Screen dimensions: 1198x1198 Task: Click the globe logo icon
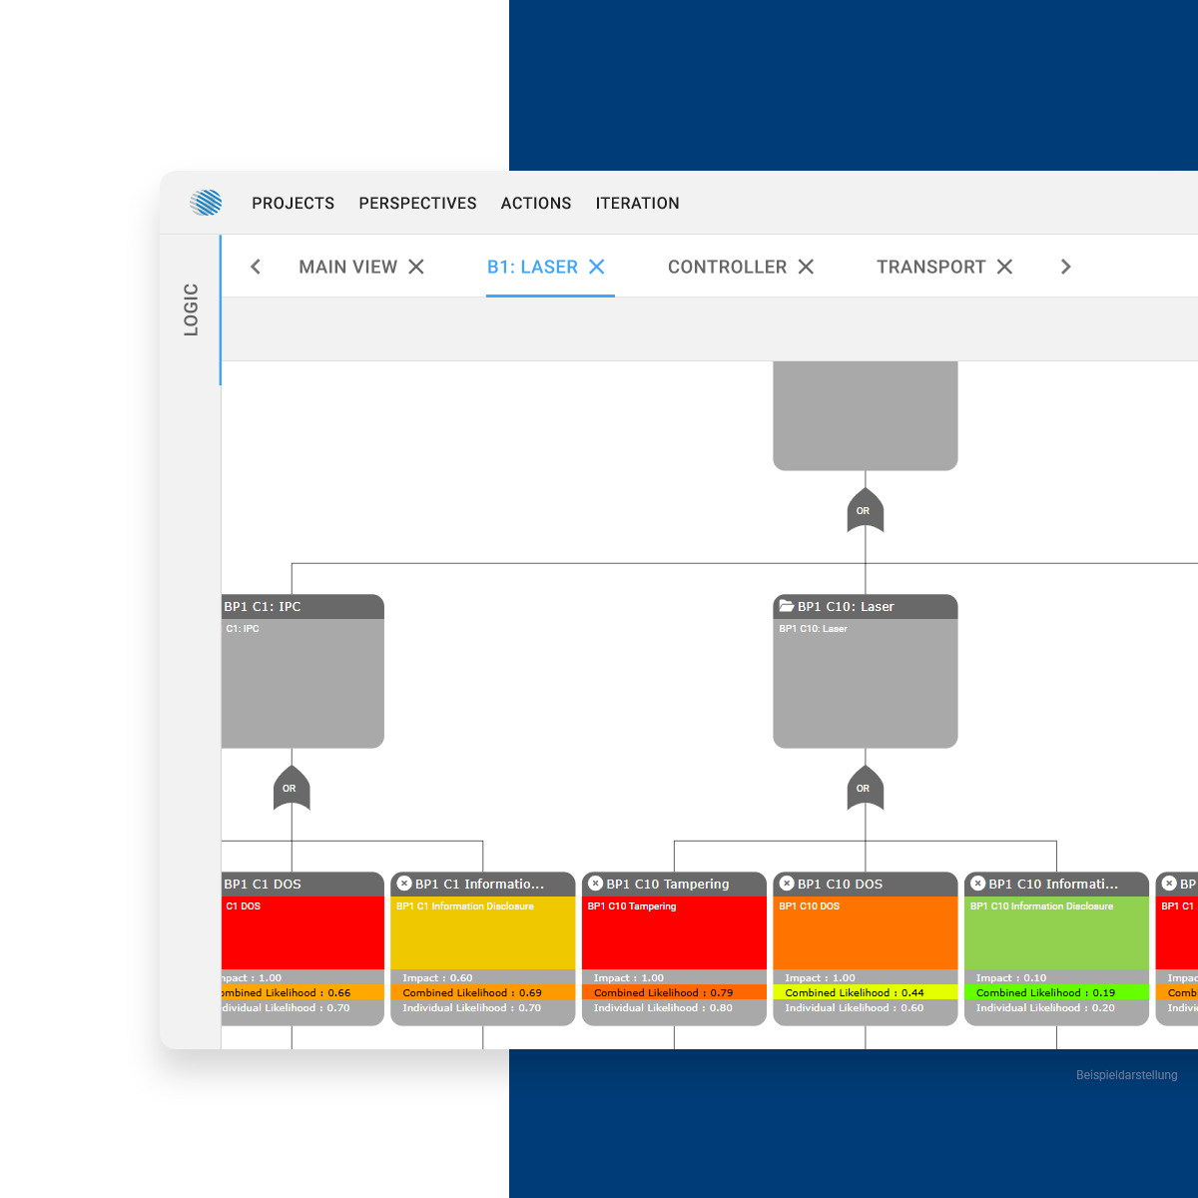(x=206, y=203)
